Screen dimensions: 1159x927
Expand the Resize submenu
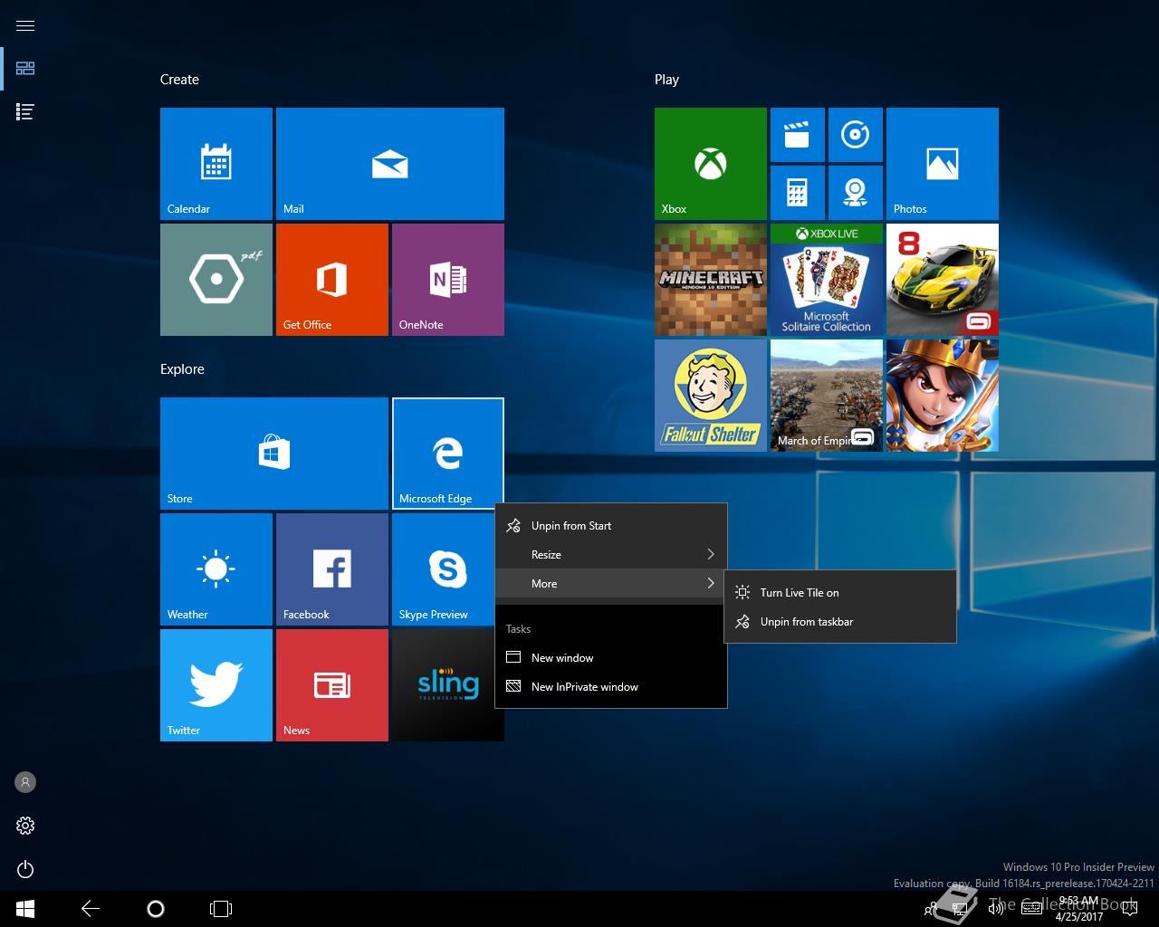tap(611, 555)
